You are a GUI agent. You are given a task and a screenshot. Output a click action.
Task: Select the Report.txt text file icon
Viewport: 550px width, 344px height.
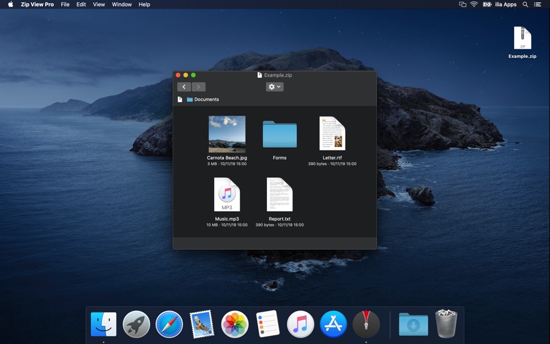(280, 195)
